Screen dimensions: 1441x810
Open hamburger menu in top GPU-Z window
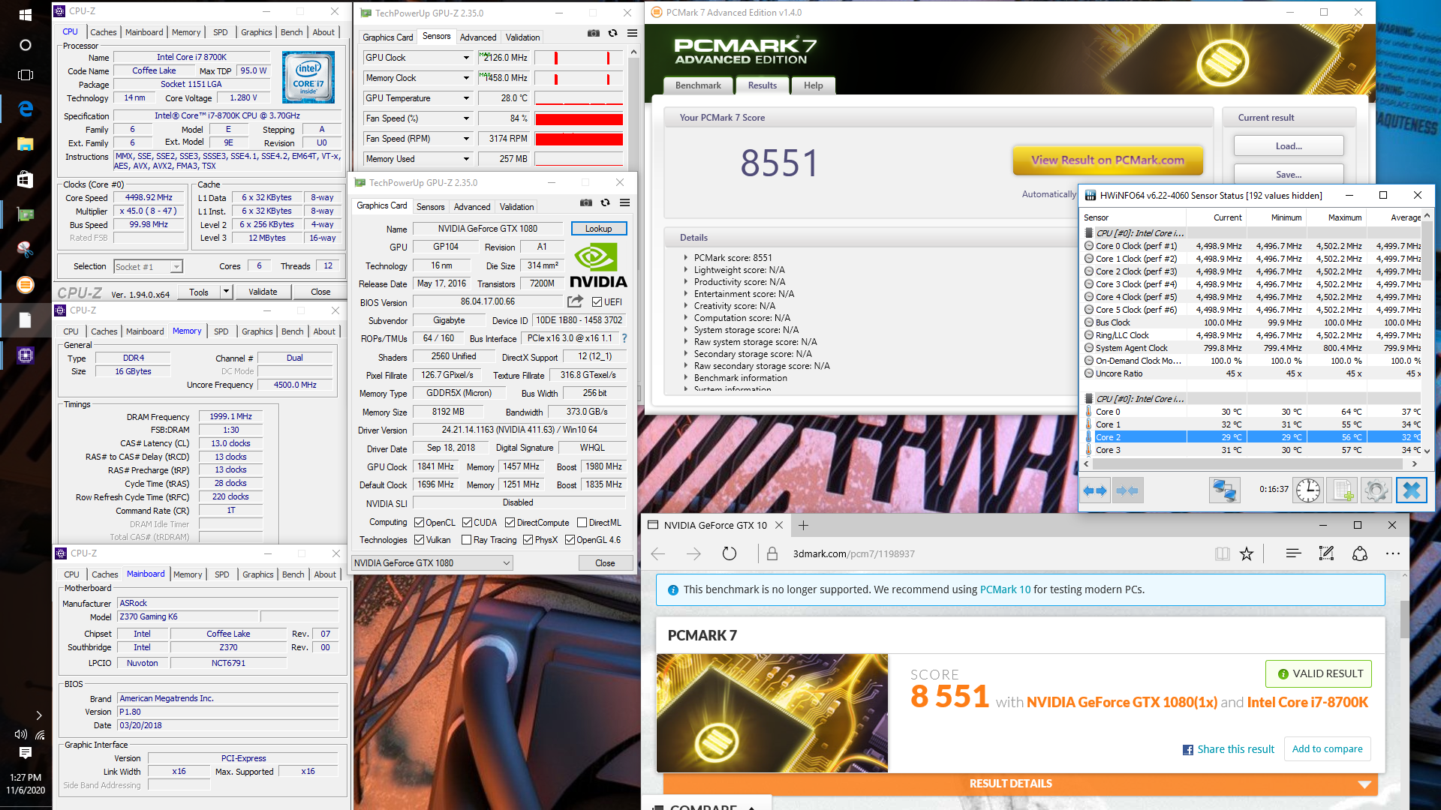(632, 33)
